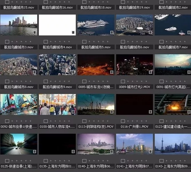Click the film strip icon on 航拍鸟瞰城市9.mov
The image size is (191, 172).
[73, 72]
